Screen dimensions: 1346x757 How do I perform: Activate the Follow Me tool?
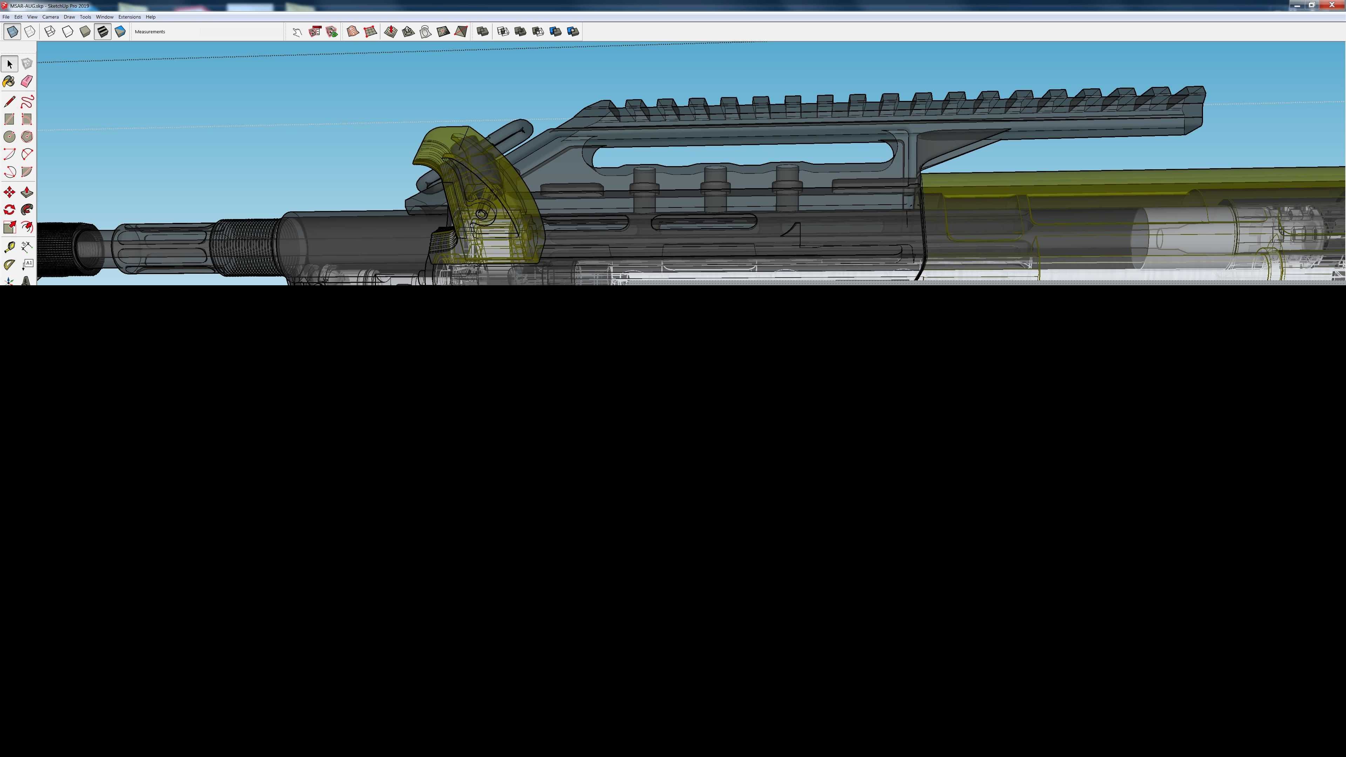pyautogui.click(x=27, y=210)
